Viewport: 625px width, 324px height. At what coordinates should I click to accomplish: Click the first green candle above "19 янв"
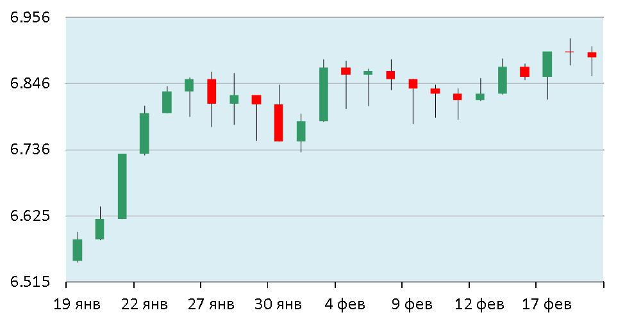click(x=78, y=250)
